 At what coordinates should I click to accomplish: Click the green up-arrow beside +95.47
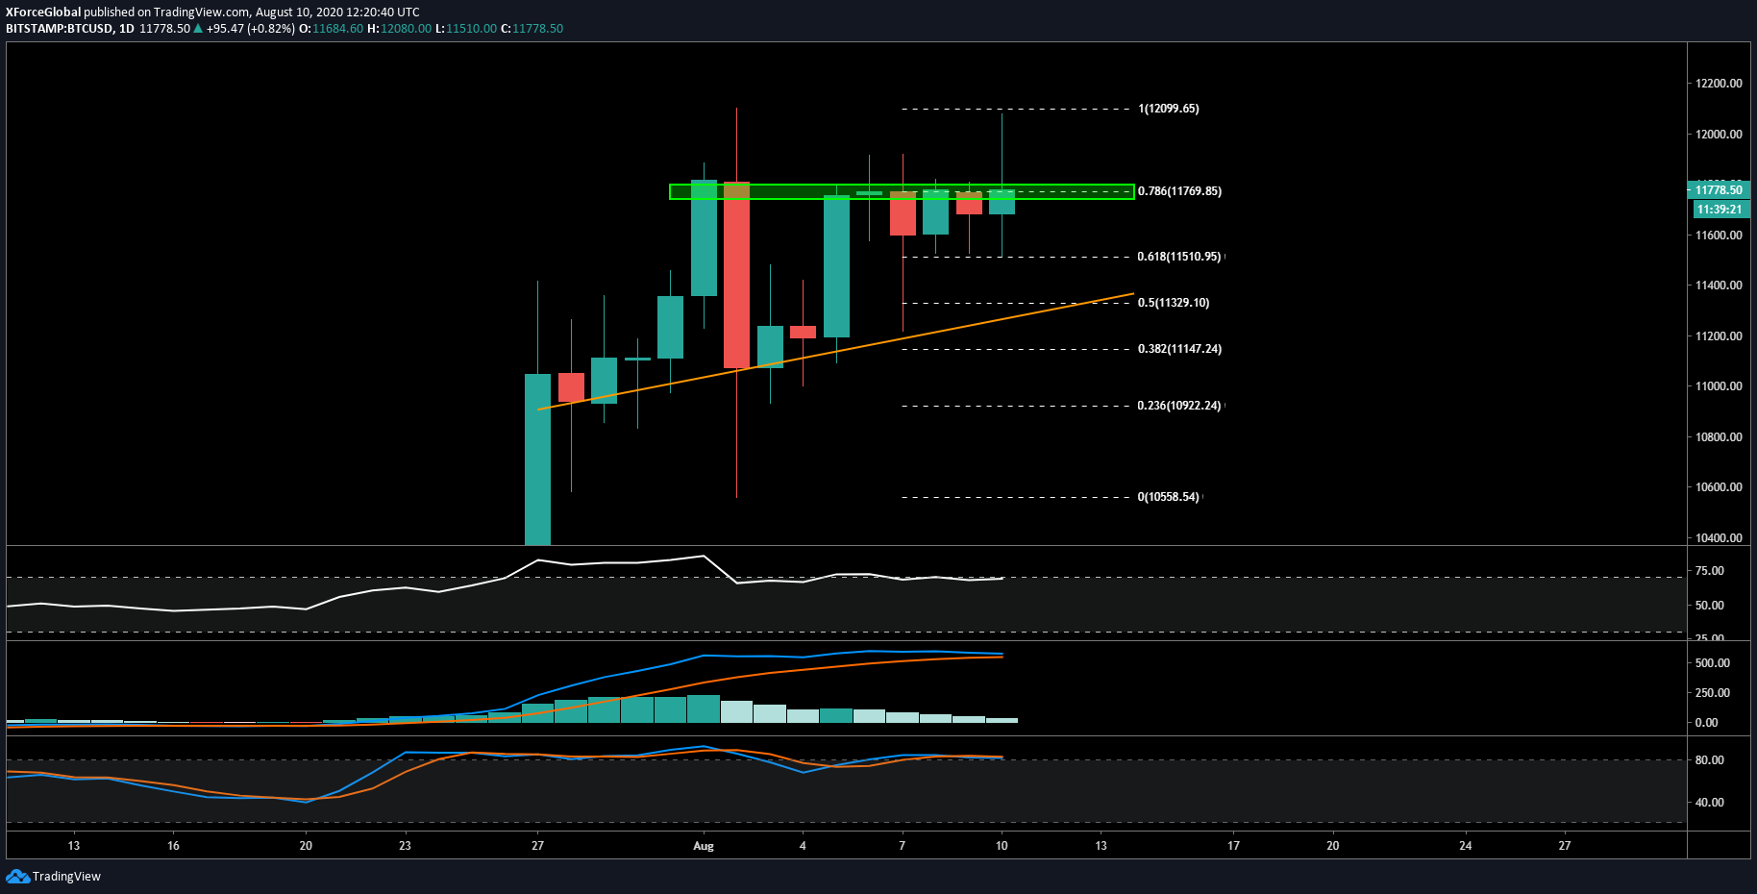point(198,29)
